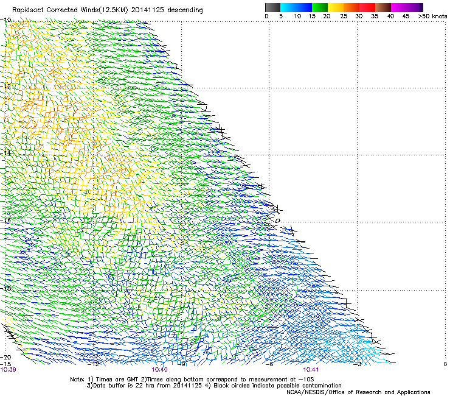Click the black contamination circle near -16 latitude
The image size is (450, 396).
(x=277, y=221)
